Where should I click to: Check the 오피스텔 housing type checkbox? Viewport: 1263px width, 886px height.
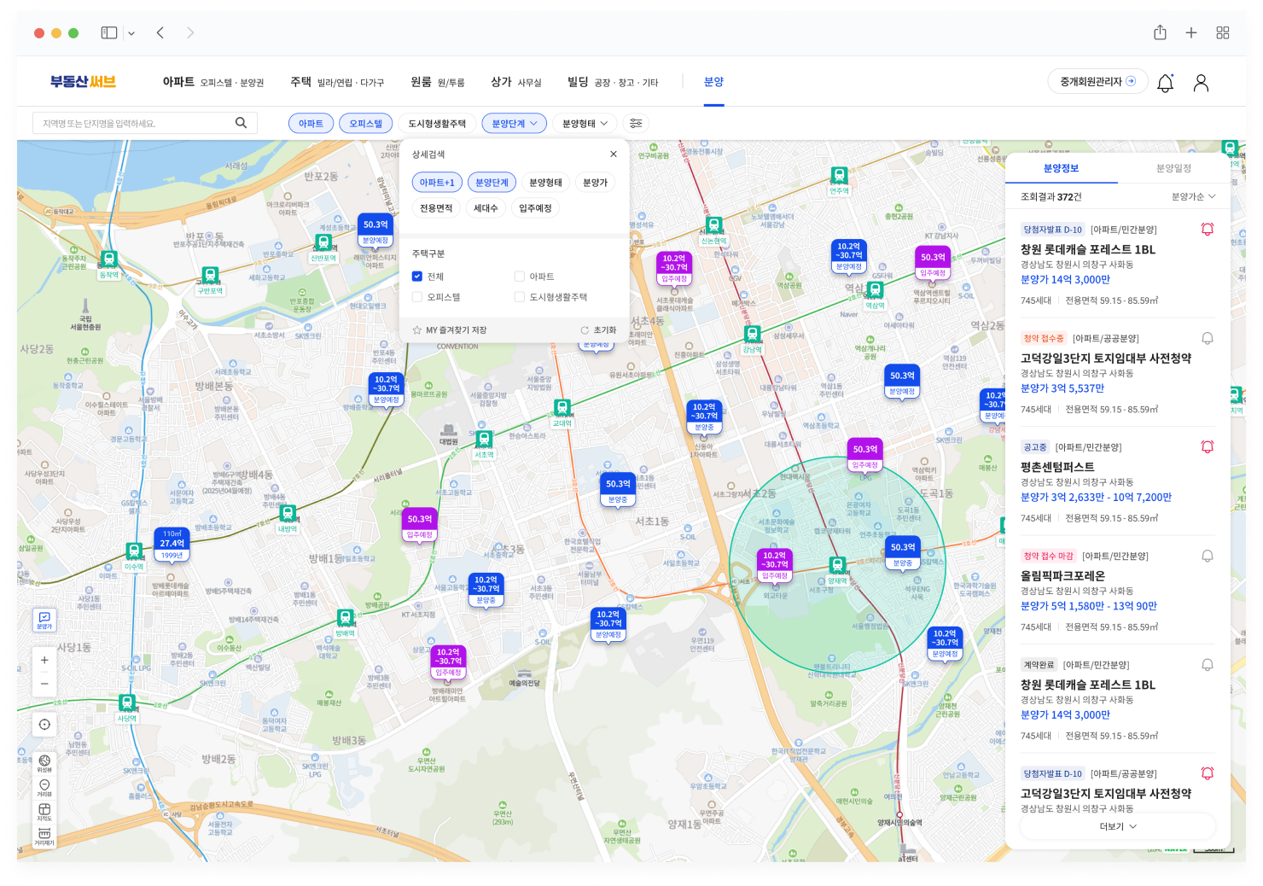click(x=417, y=296)
